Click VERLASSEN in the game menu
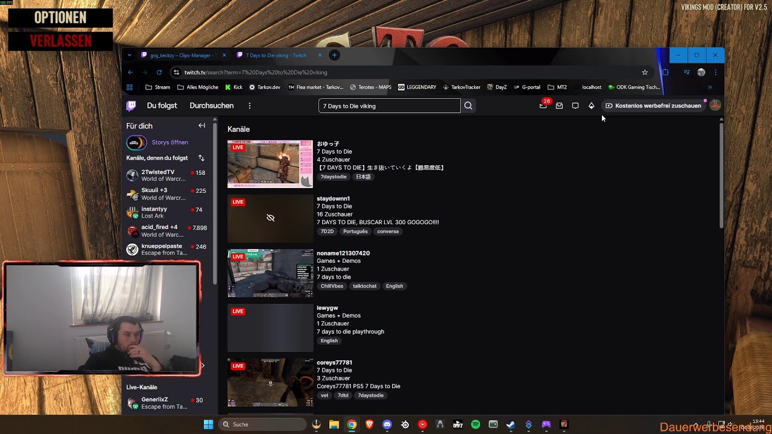Image resolution: width=772 pixels, height=434 pixels. [x=60, y=41]
